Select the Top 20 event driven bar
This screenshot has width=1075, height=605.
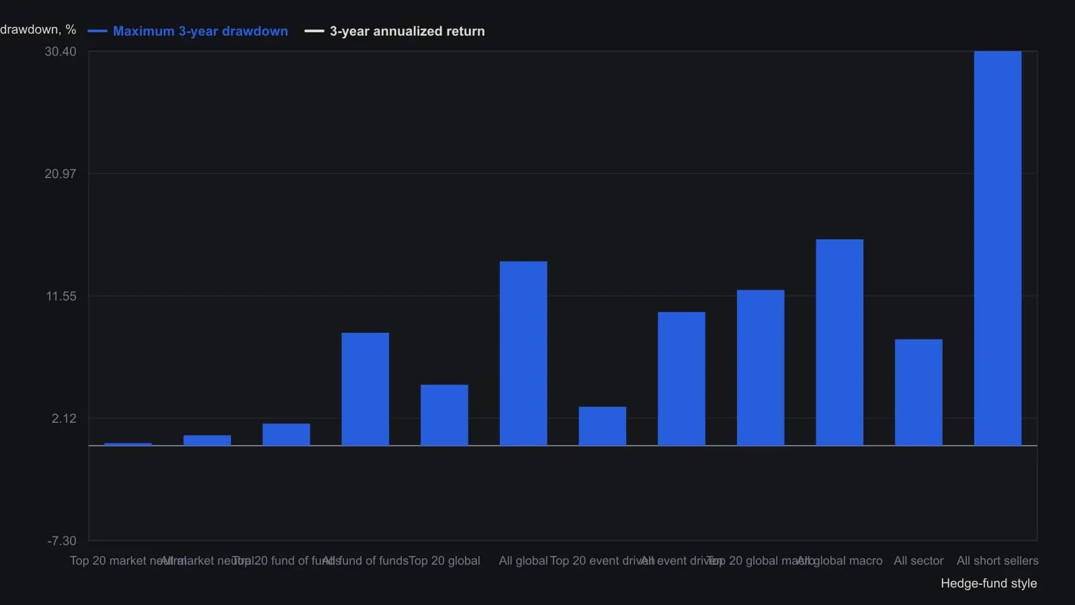(603, 426)
